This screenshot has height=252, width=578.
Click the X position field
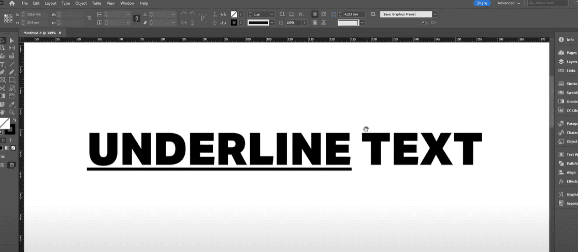click(36, 14)
